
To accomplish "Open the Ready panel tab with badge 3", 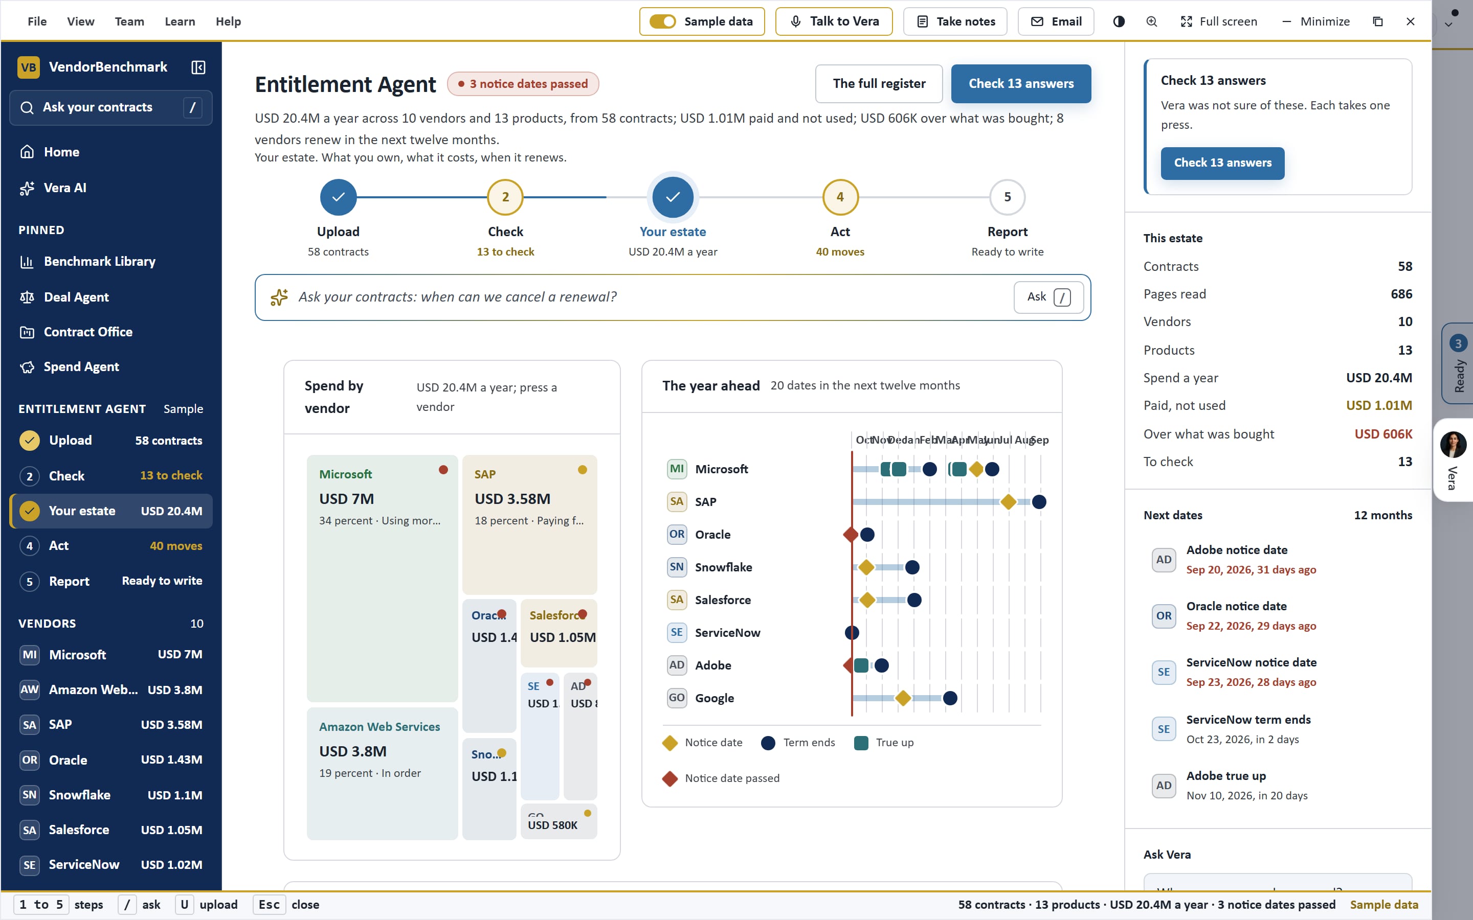I will (1458, 363).
